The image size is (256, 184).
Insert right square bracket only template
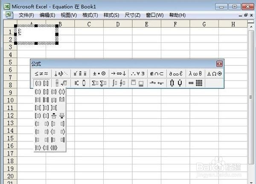click(62, 124)
